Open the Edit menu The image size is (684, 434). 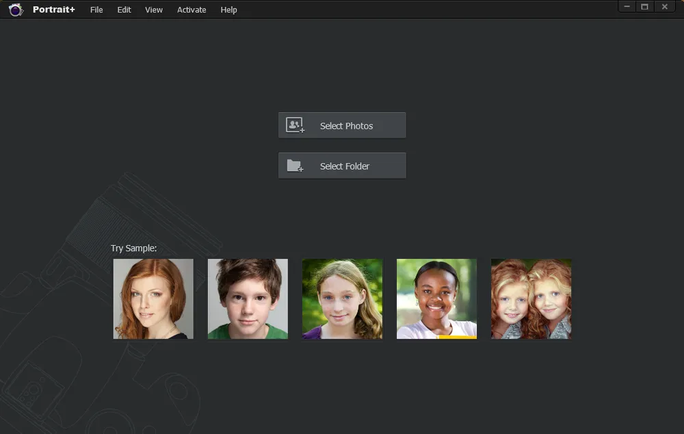click(x=124, y=10)
